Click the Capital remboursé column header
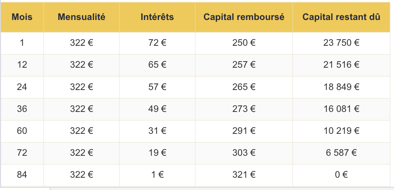Screen dimensions: 394x190 [244, 17]
